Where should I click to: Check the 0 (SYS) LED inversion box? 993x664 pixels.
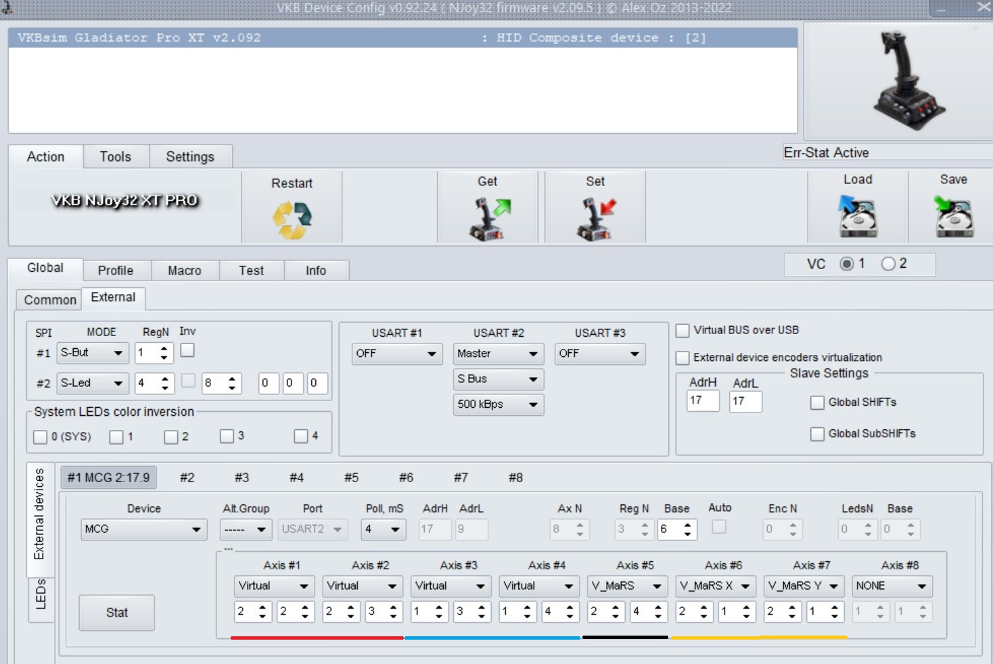[41, 437]
